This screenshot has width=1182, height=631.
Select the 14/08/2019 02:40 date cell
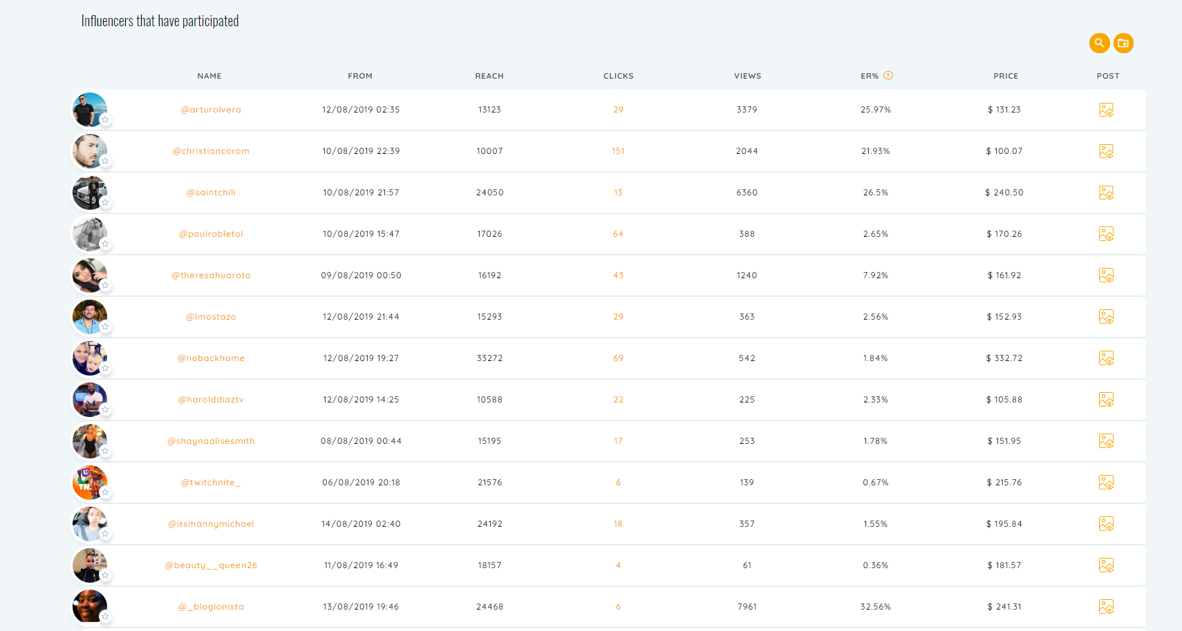tap(361, 524)
